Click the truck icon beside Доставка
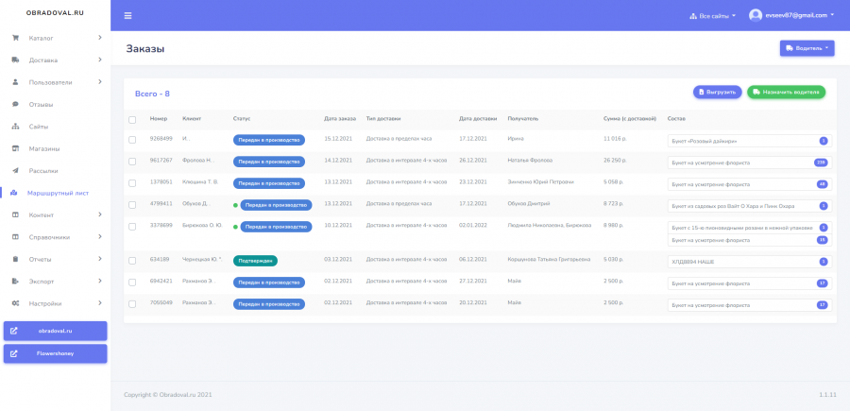This screenshot has height=411, width=850. [x=16, y=60]
